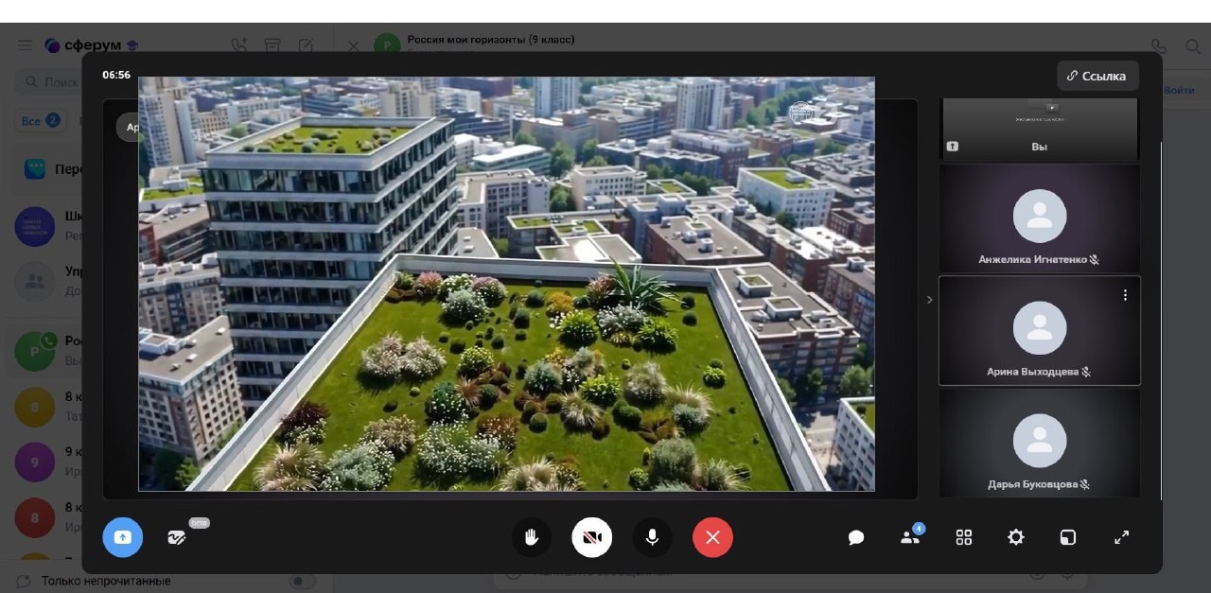The image size is (1211, 593).
Task: Open the Сферум hamburger menu
Action: pyautogui.click(x=26, y=45)
